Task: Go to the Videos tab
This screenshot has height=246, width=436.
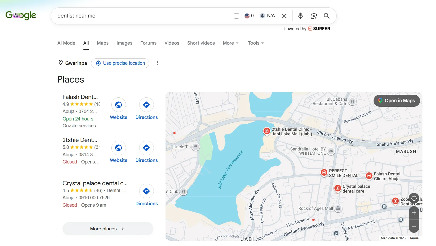Action: [x=172, y=43]
